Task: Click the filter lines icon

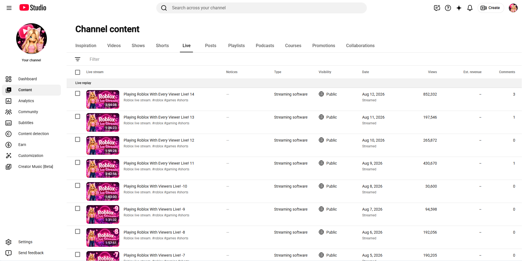Action: pyautogui.click(x=78, y=59)
